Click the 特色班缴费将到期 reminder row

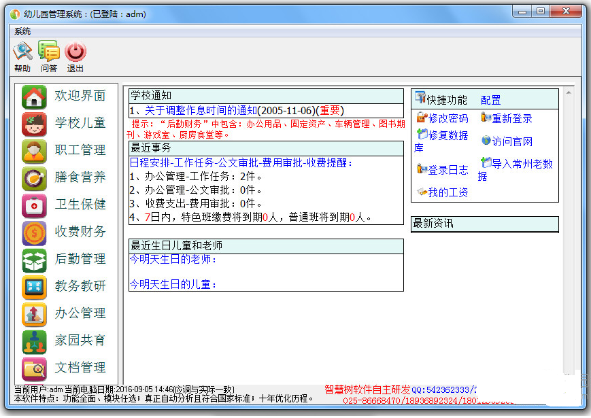251,217
